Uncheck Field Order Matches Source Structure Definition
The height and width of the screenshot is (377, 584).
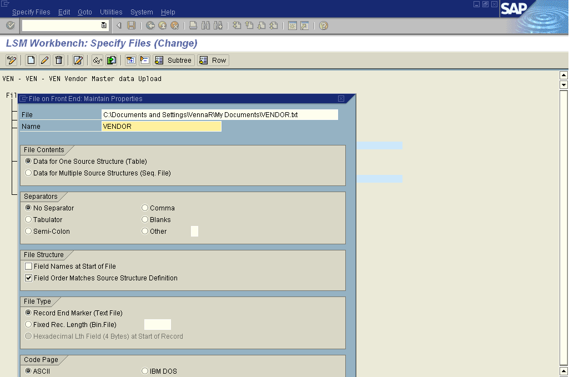29,278
